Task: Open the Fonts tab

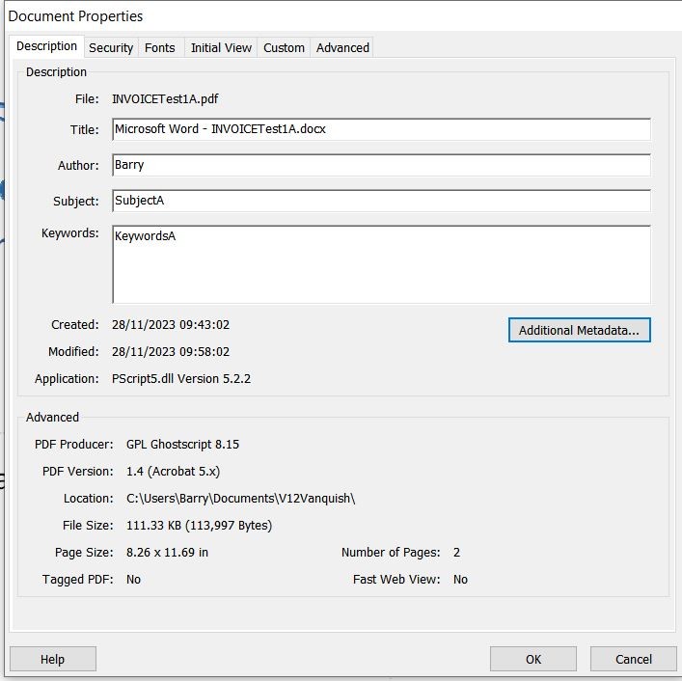Action: (x=159, y=48)
